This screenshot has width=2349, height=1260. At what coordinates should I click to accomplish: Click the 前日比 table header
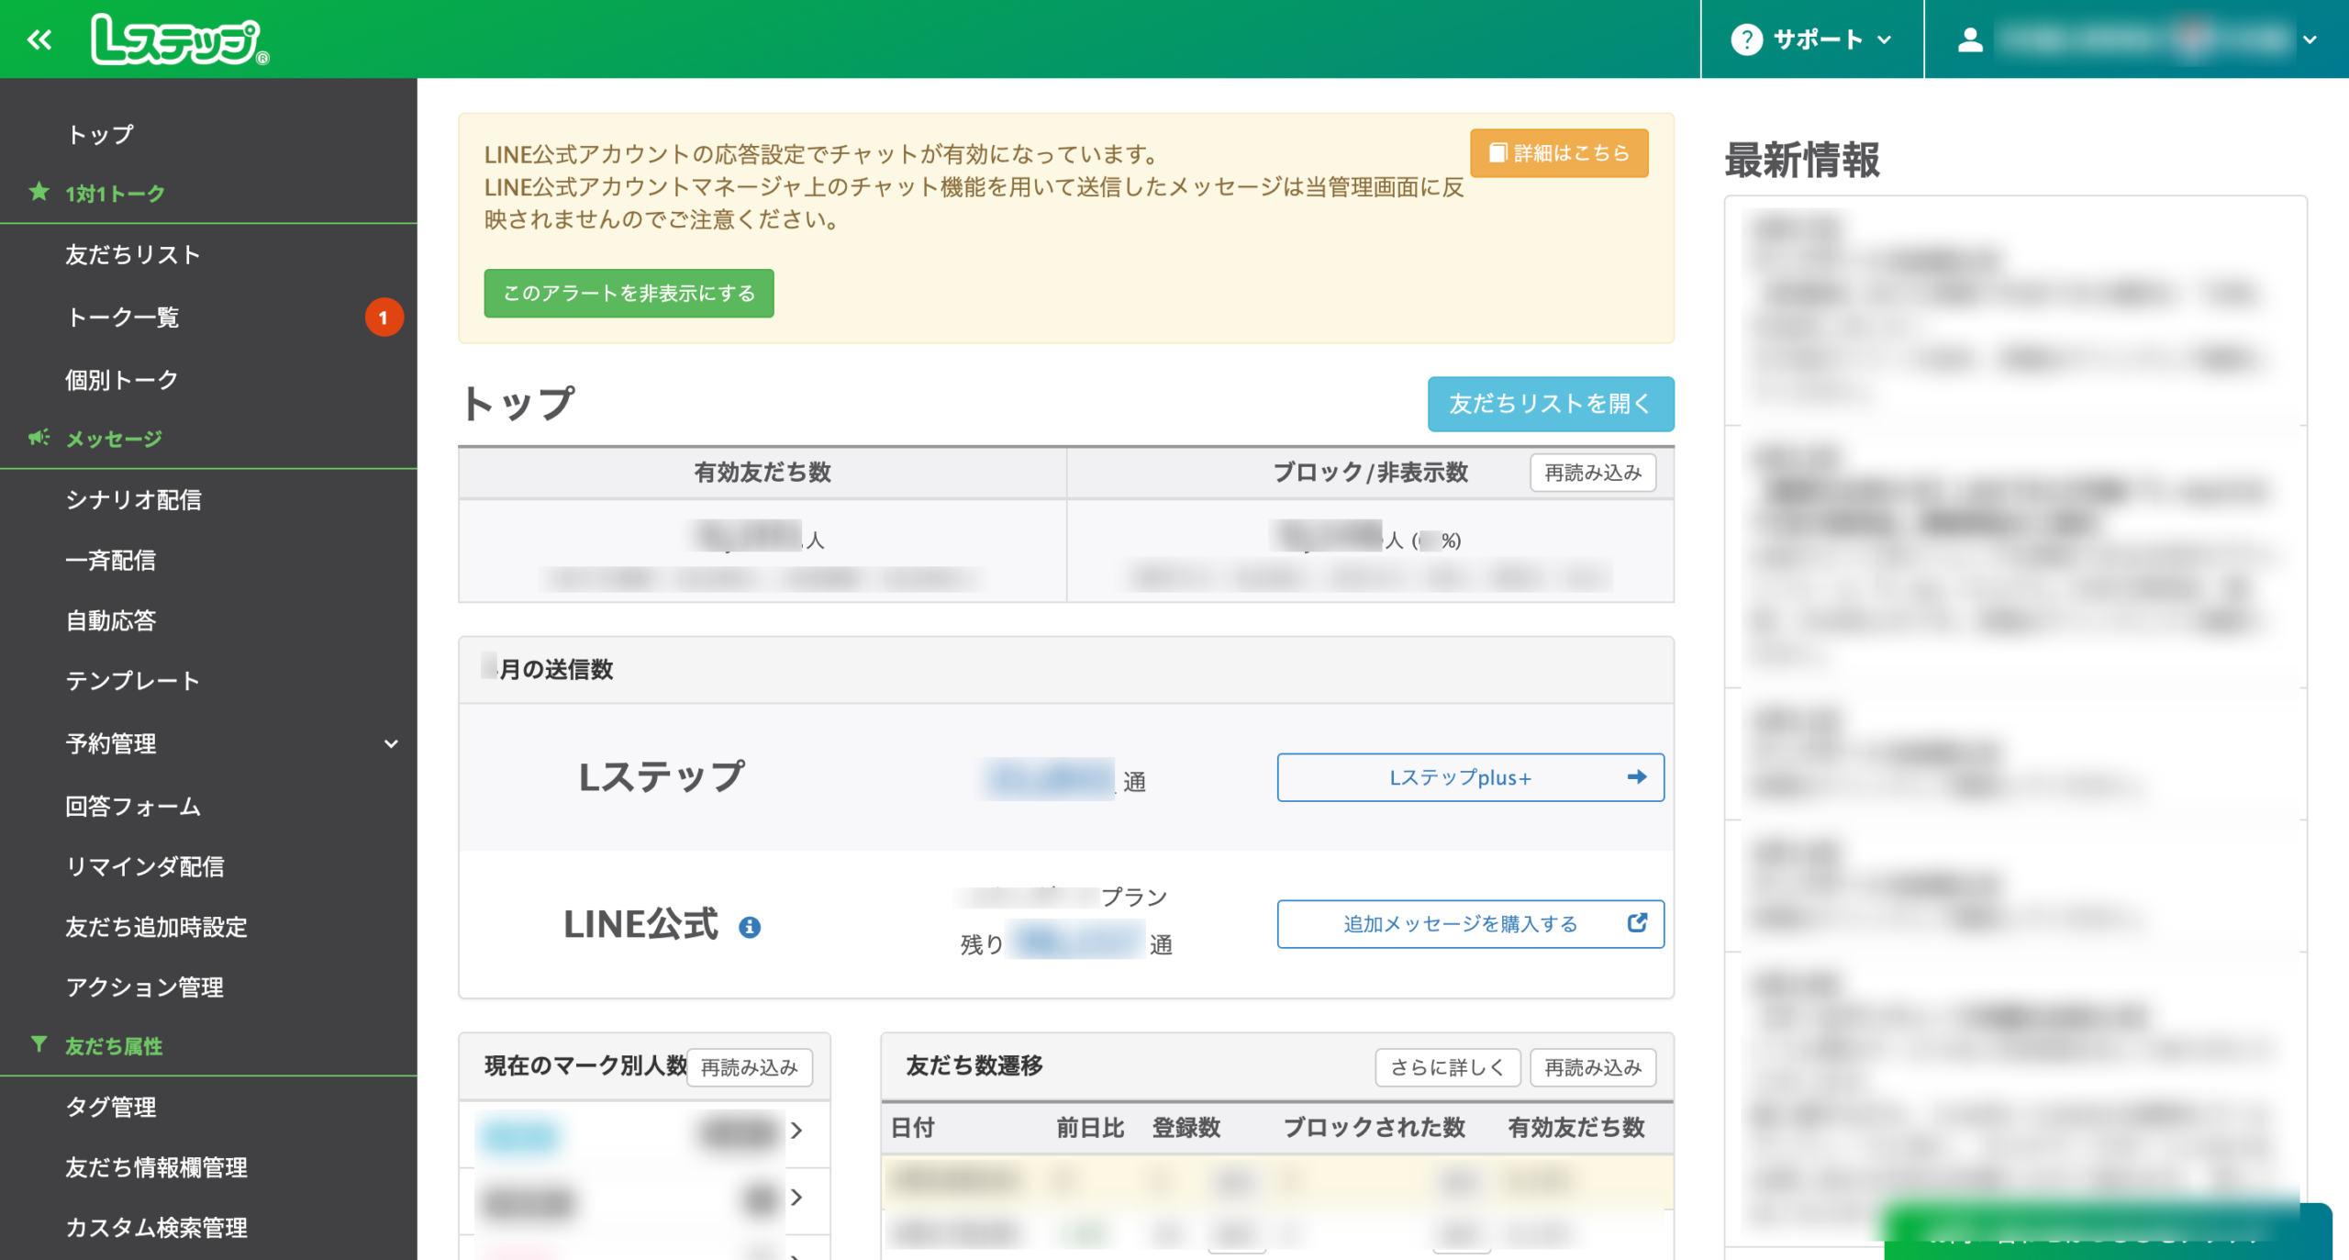tap(1090, 1128)
